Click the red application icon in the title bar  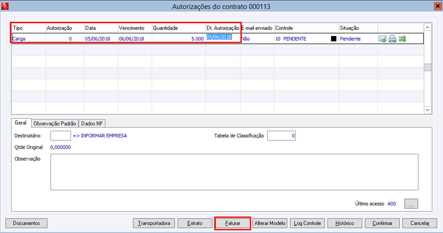tap(5, 6)
